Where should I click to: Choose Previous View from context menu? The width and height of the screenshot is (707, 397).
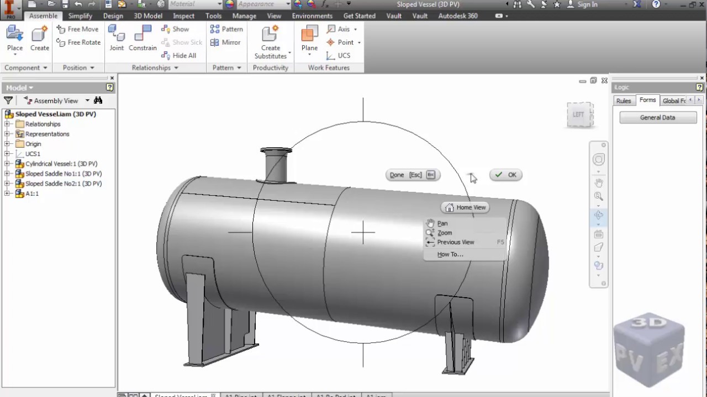[456, 242]
